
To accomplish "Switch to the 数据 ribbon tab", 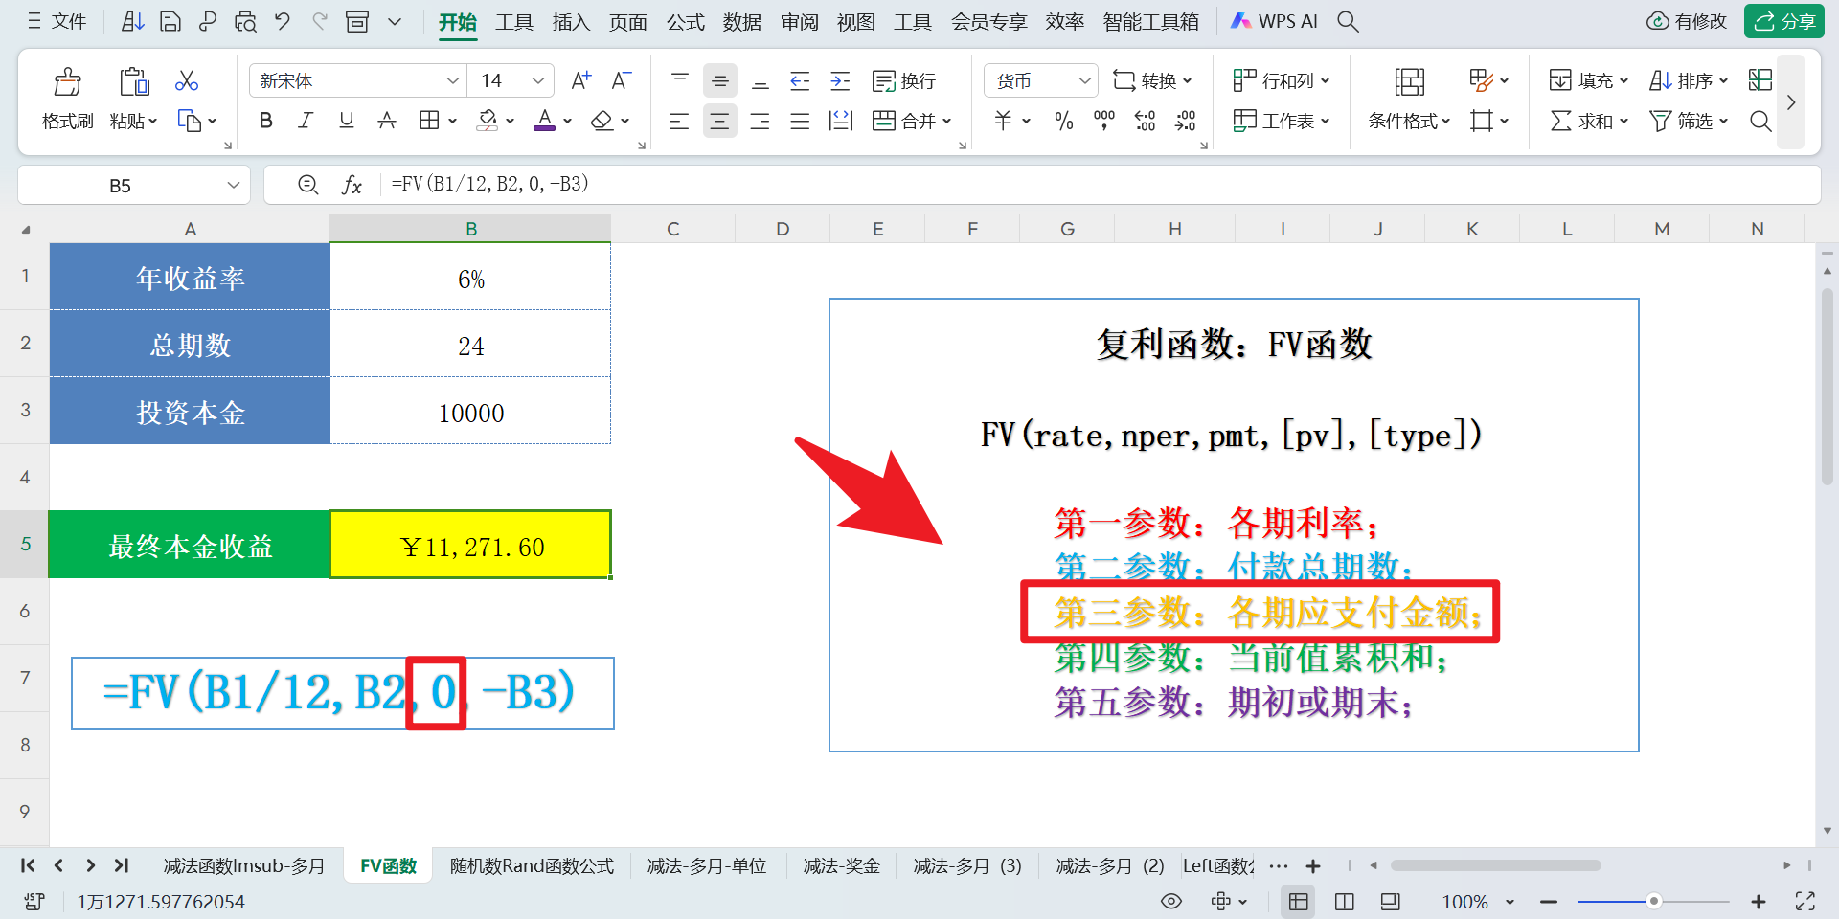I will 742,21.
